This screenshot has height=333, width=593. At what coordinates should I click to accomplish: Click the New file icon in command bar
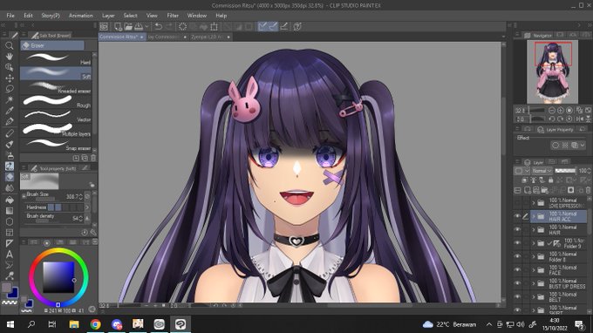coord(118,26)
